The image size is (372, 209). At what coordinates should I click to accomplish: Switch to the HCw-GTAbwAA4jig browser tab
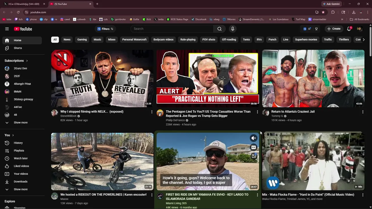pyautogui.click(x=24, y=4)
